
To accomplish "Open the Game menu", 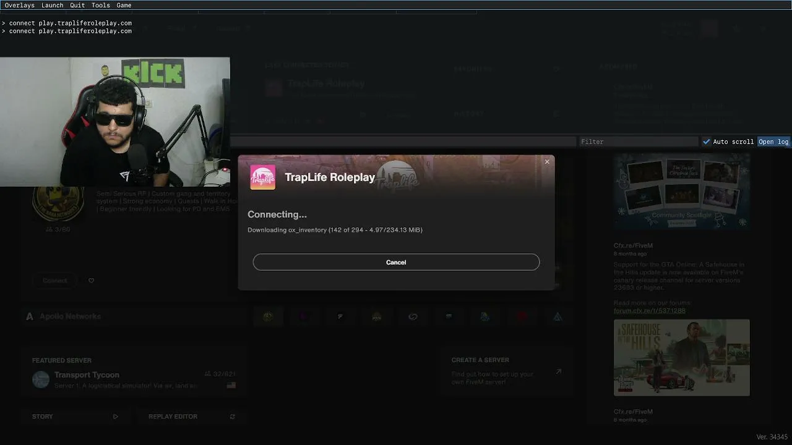I will pyautogui.click(x=124, y=5).
